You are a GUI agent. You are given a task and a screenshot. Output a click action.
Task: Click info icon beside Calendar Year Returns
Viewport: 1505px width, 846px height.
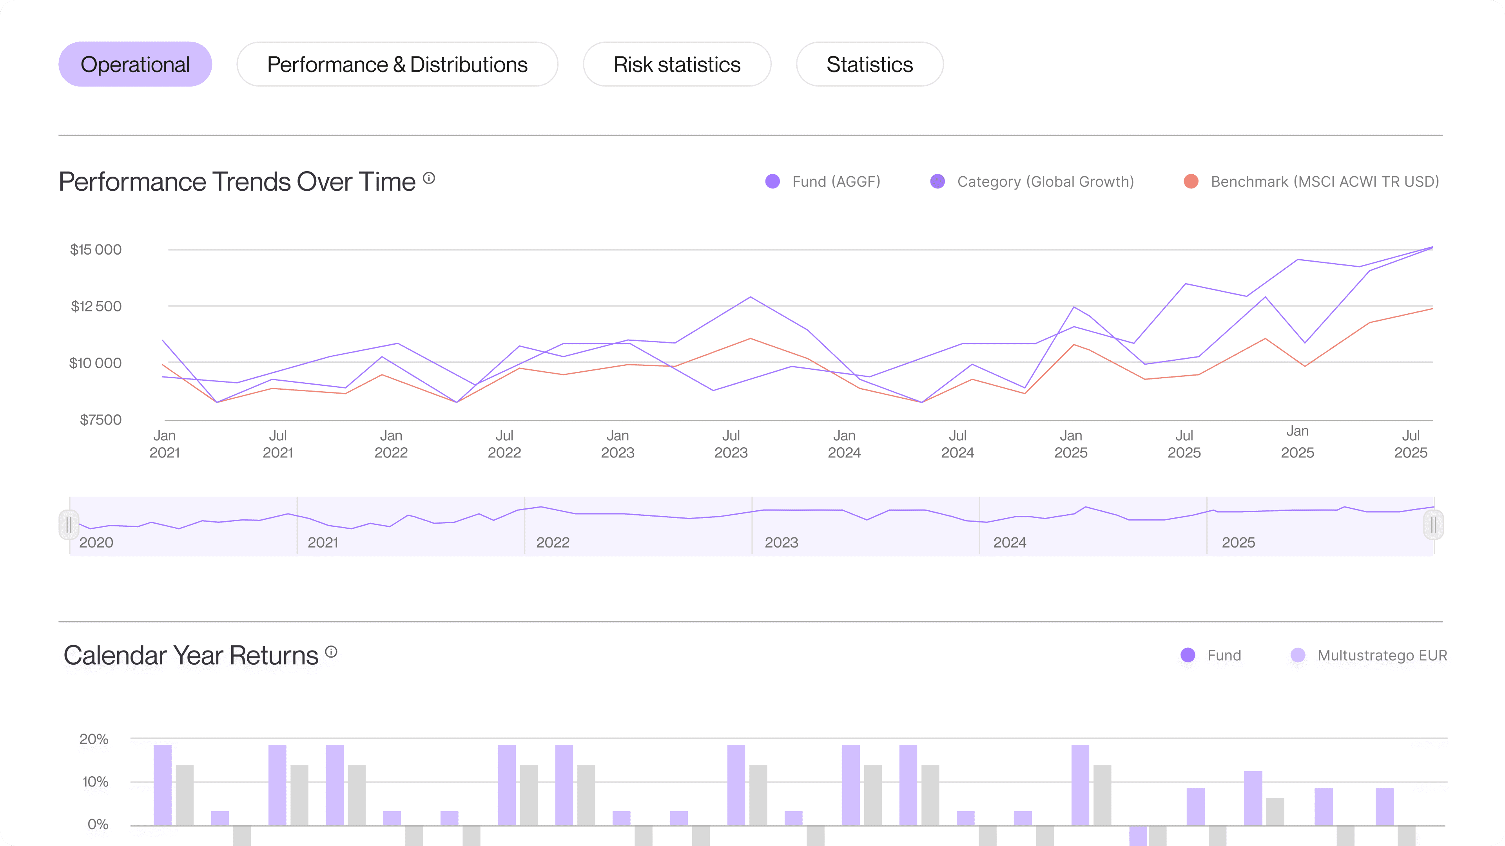coord(331,652)
